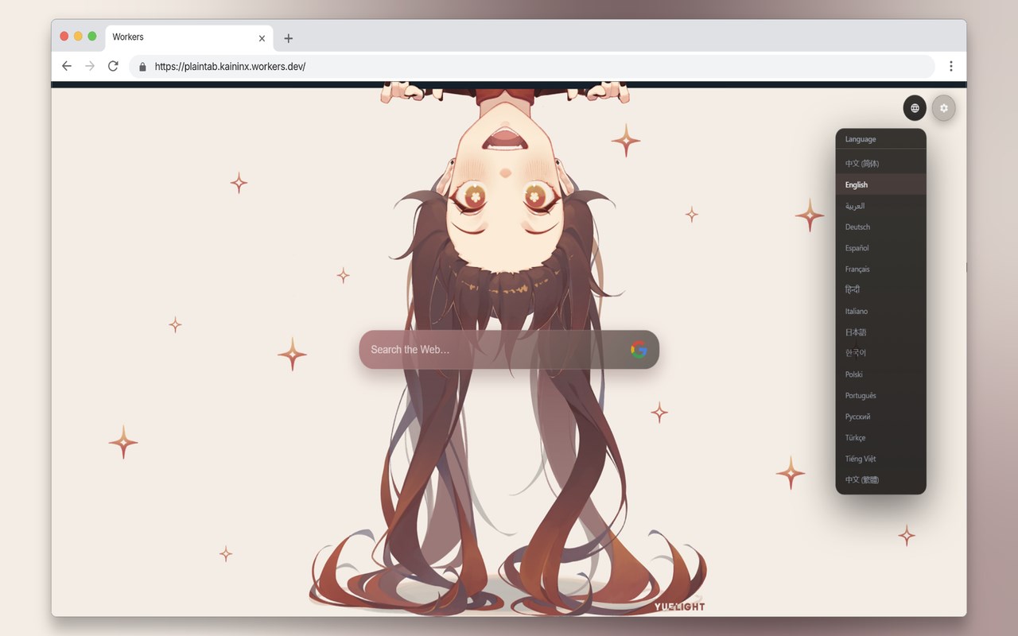The height and width of the screenshot is (636, 1018).
Task: Switch to Italiano
Action: [881, 311]
